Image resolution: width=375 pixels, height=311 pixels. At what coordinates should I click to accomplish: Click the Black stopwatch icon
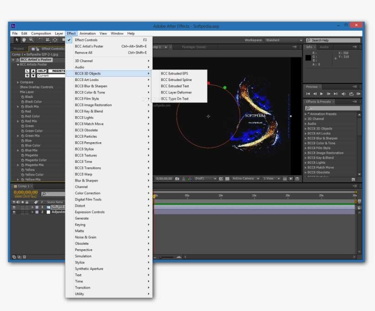23,97
